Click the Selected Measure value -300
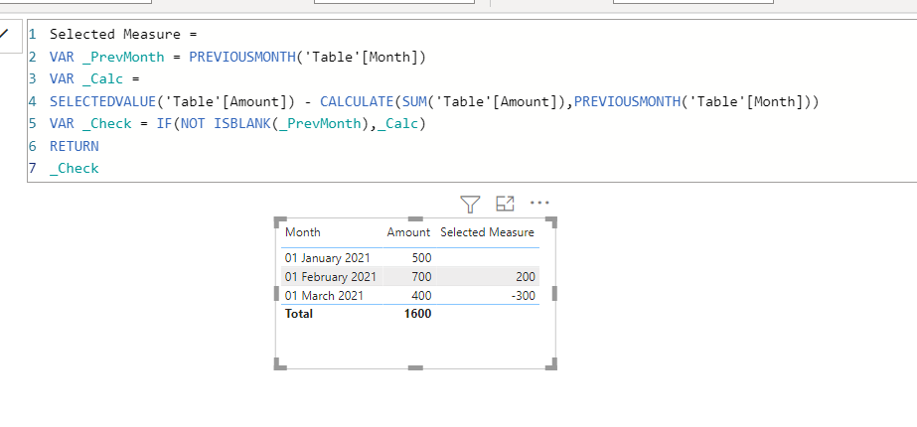This screenshot has width=917, height=427. tap(523, 295)
